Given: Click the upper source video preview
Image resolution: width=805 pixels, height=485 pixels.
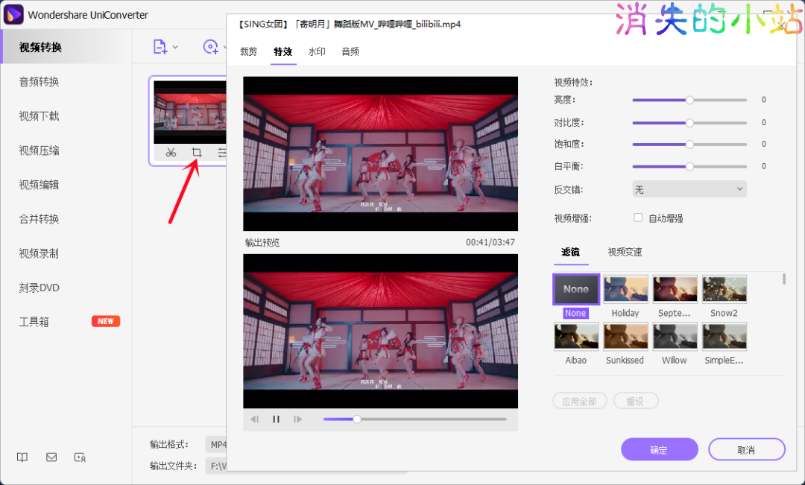Looking at the screenshot, I should click(x=380, y=154).
